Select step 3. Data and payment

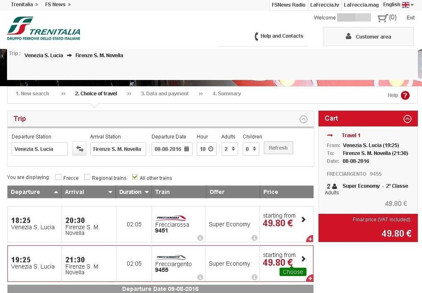[165, 93]
